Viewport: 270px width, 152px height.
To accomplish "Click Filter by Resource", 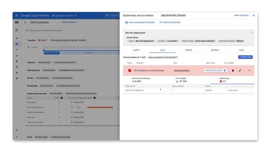I will click(x=170, y=22).
